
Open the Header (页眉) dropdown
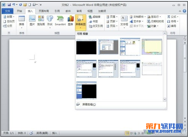[x=112, y=17]
